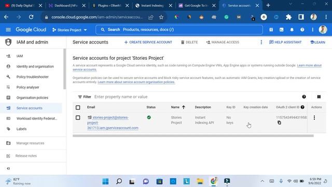Open the help question mark in header
332x187 pixels.
302,30
